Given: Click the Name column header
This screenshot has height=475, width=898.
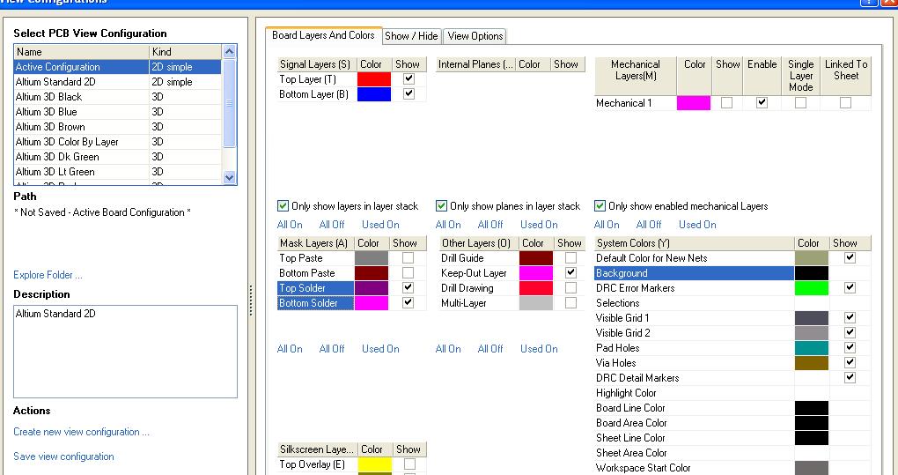Looking at the screenshot, I should coord(81,52).
